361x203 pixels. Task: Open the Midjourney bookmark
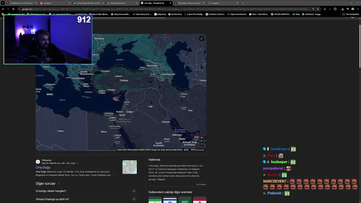[160, 14]
